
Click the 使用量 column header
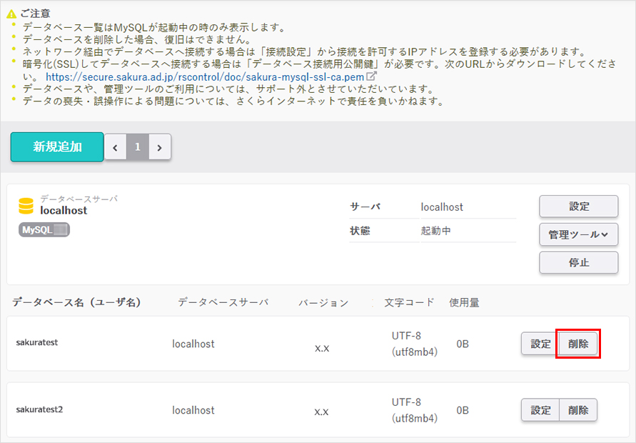(464, 302)
